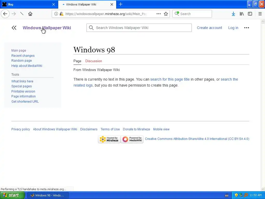Click the magnifier tray icon
This screenshot has height=199, width=265.
[x=246, y=195]
